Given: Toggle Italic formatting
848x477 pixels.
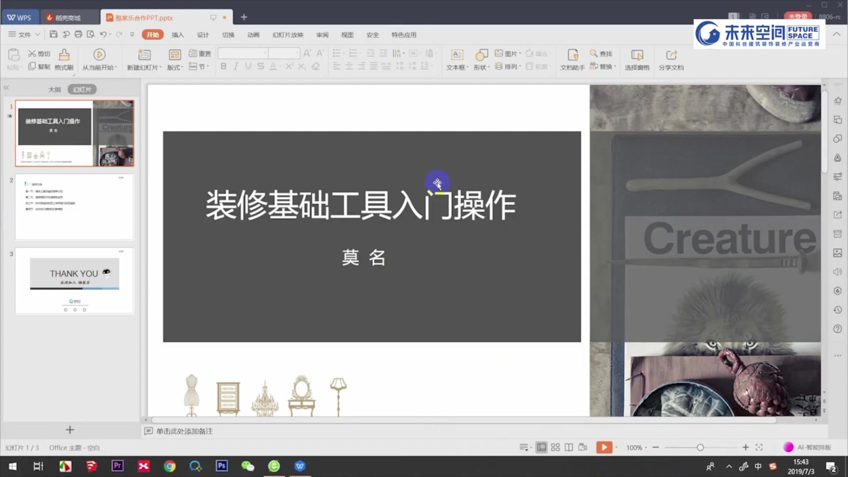Looking at the screenshot, I should click(x=236, y=66).
